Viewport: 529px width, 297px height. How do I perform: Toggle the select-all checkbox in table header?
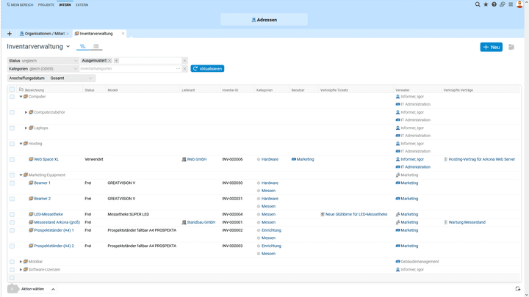tap(12, 89)
